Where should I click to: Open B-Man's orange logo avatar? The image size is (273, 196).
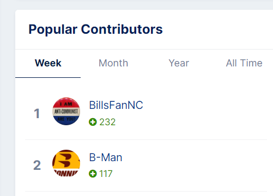click(66, 163)
